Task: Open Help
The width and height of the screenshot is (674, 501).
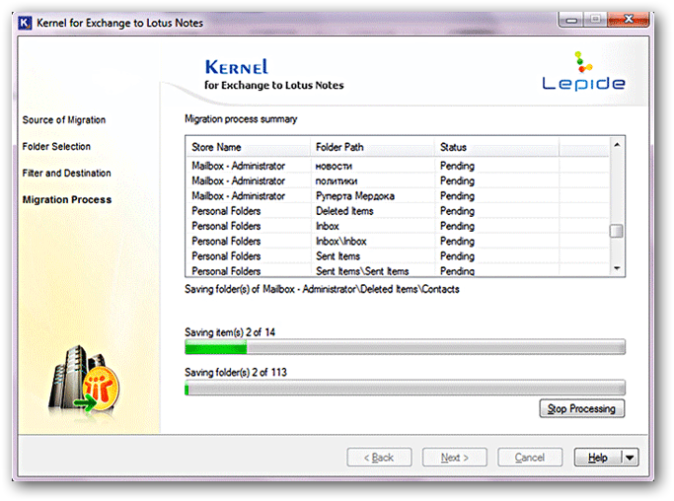Action: 598,458
